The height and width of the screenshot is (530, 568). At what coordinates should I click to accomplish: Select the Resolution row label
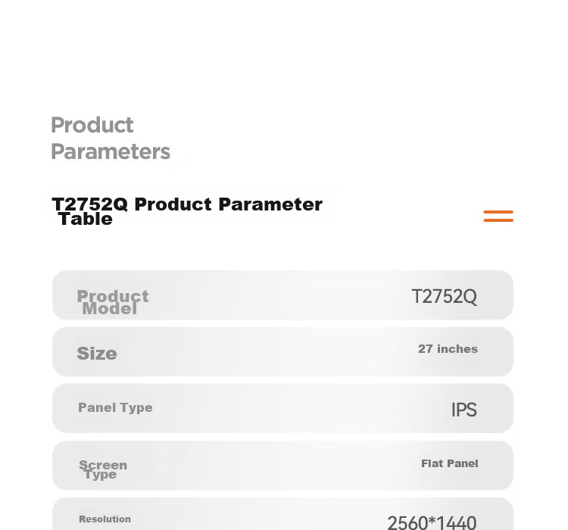point(105,519)
